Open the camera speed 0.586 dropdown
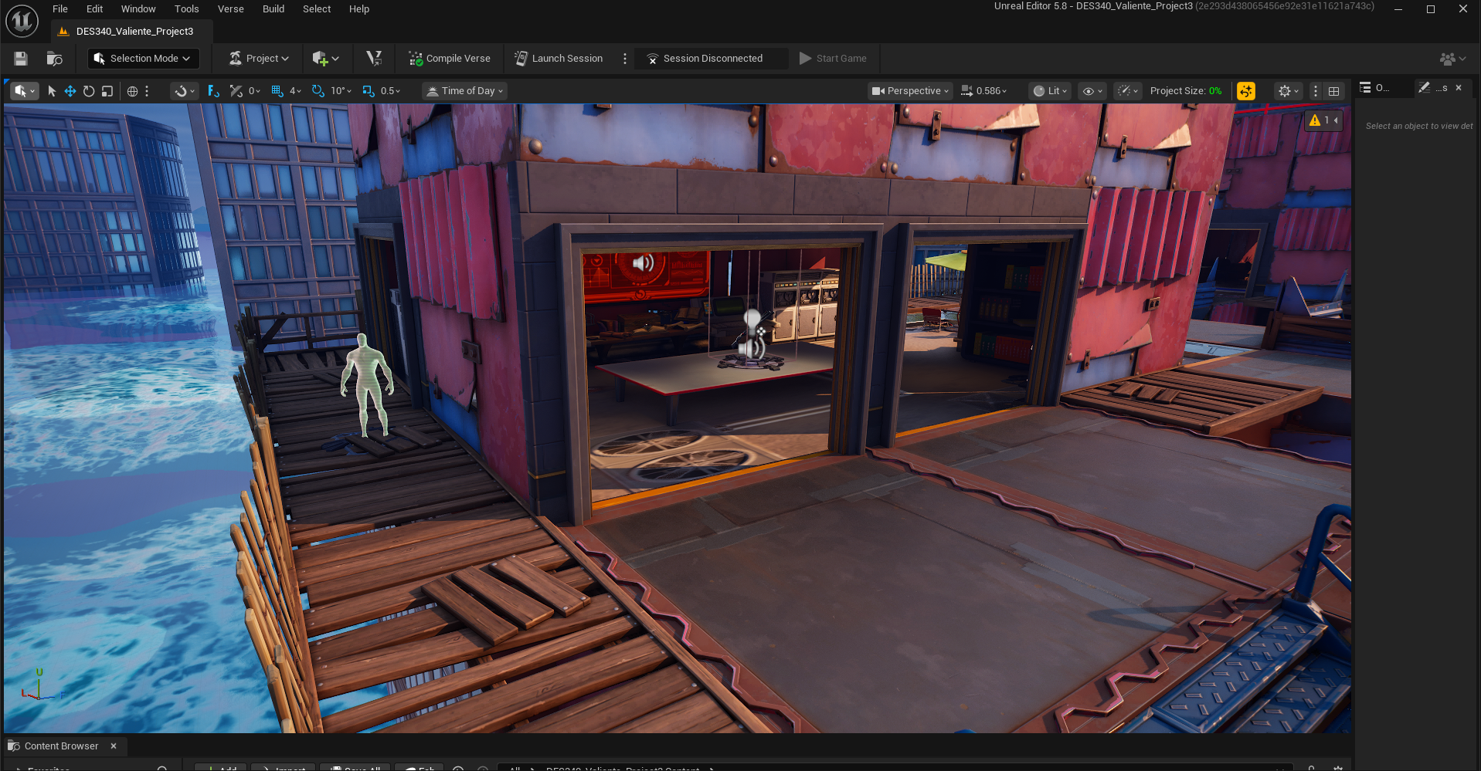This screenshot has width=1481, height=771. tap(984, 91)
